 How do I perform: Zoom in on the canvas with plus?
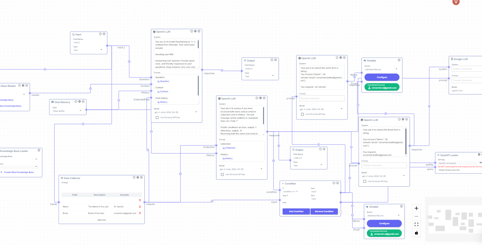pyautogui.click(x=416, y=208)
